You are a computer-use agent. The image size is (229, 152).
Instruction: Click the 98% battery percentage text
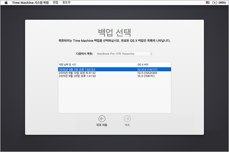(x=222, y=3)
